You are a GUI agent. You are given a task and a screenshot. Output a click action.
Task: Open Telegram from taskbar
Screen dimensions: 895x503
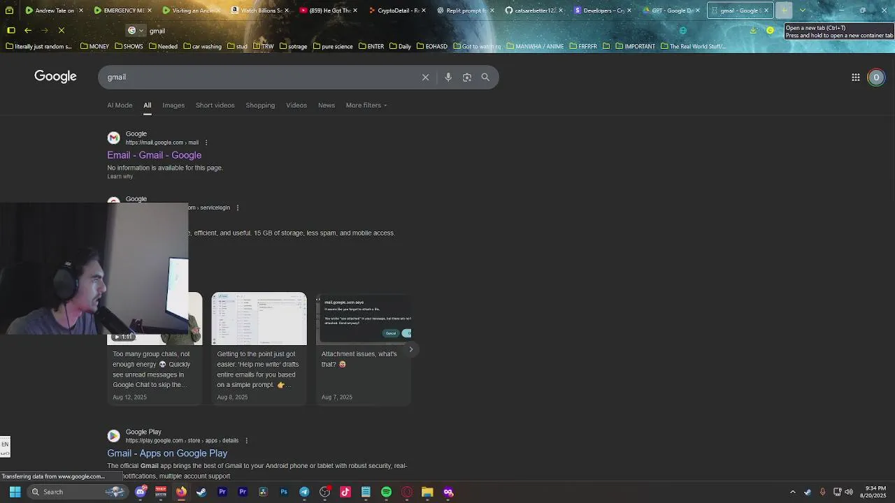click(x=304, y=492)
